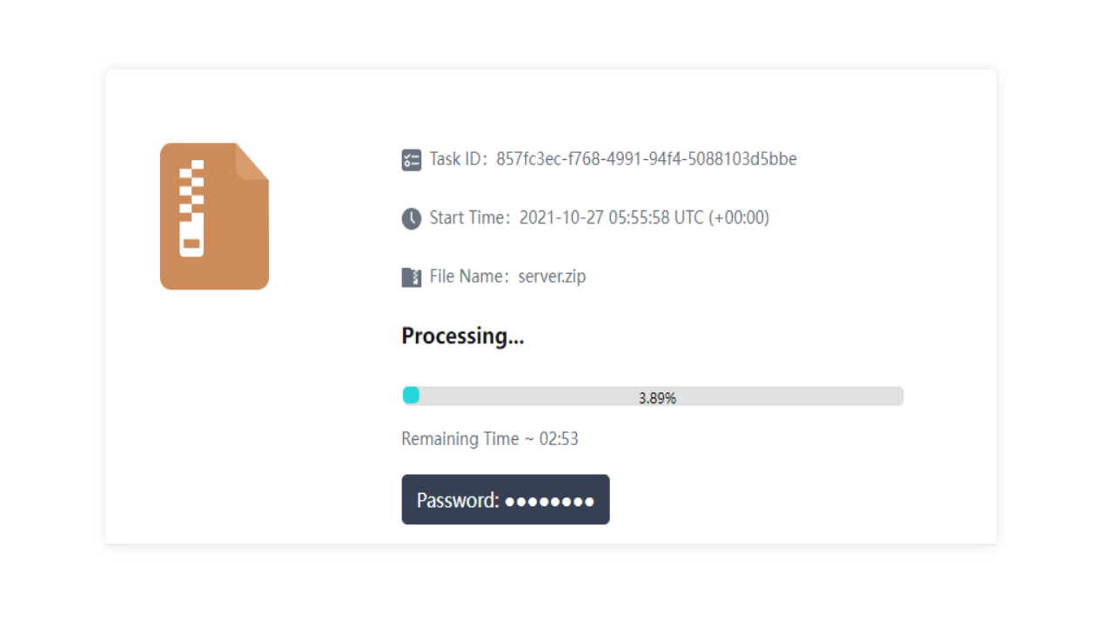Viewport: 1114px width, 626px height.
Task: Click the clock icon beside Start Time
Action: (x=412, y=218)
